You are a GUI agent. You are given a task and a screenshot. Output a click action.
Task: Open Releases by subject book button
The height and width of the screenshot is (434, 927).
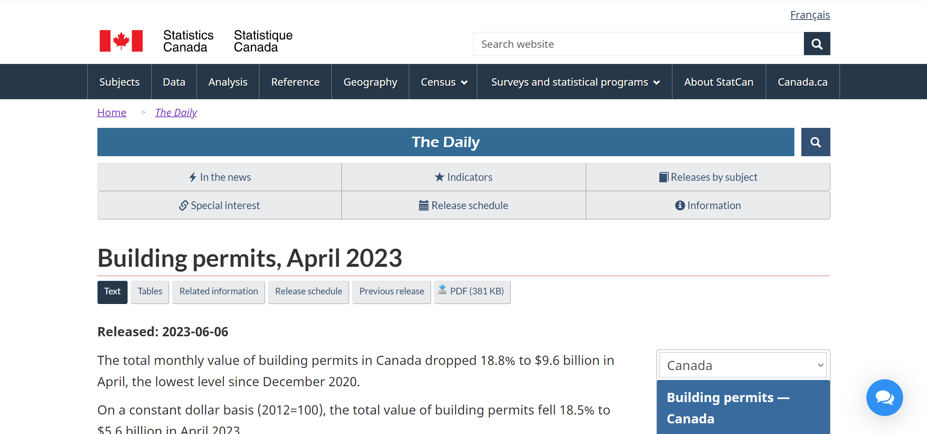pyautogui.click(x=708, y=177)
